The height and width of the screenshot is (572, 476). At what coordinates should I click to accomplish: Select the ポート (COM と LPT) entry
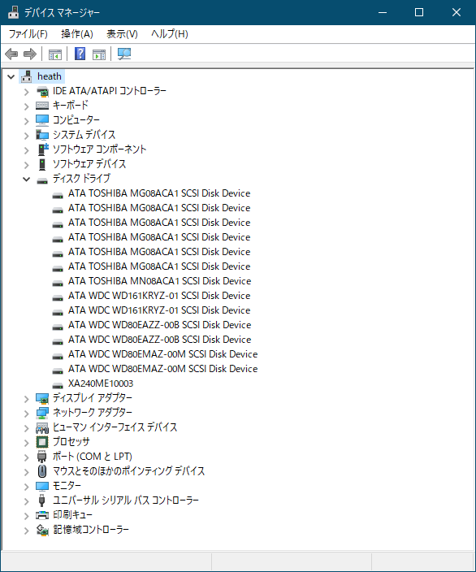(x=93, y=457)
